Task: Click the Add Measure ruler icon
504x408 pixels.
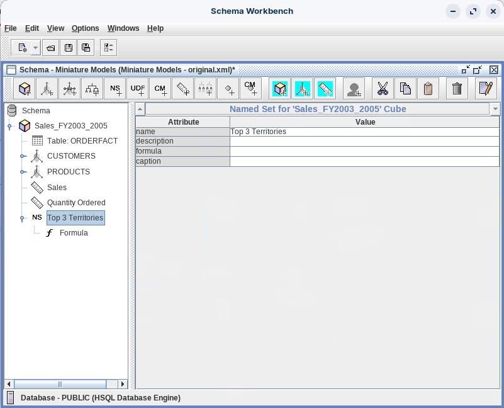Action: click(x=183, y=89)
